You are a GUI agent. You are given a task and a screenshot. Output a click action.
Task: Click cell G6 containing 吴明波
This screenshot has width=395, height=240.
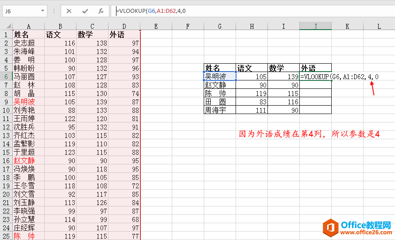[220, 76]
